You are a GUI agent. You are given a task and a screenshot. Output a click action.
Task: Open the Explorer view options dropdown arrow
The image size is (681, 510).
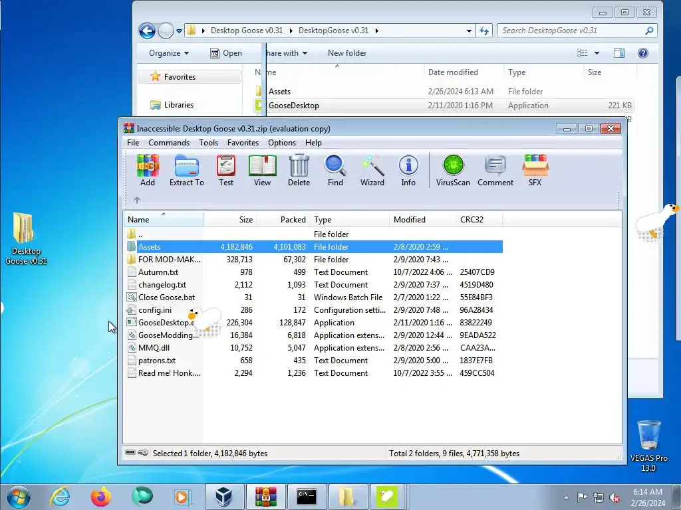coord(597,53)
